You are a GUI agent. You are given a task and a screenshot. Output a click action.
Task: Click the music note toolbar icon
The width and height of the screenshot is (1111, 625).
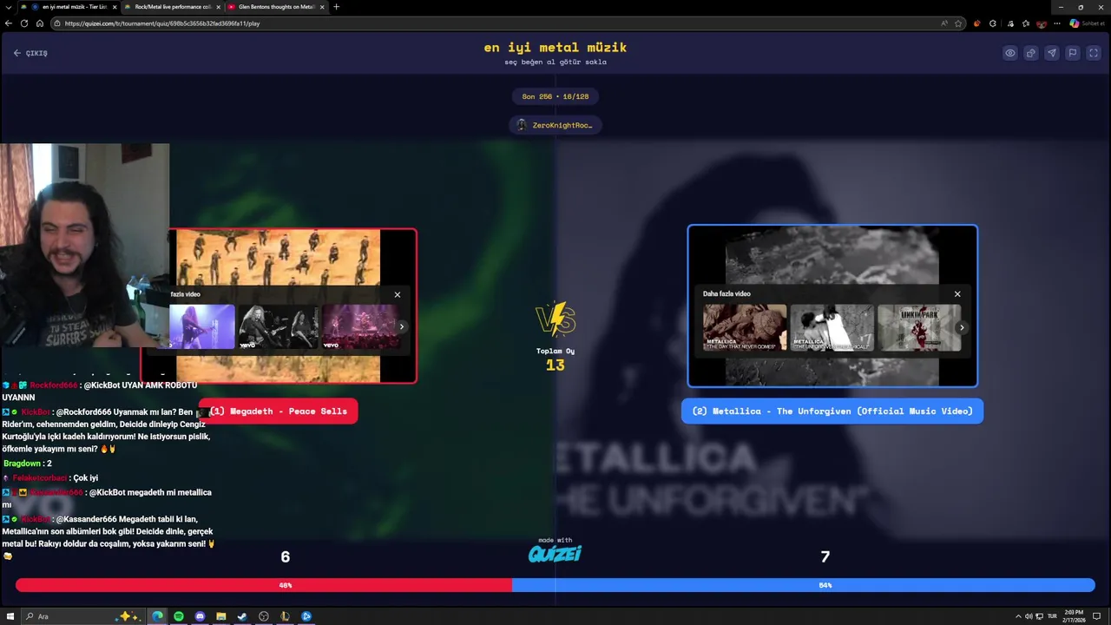point(1010,23)
